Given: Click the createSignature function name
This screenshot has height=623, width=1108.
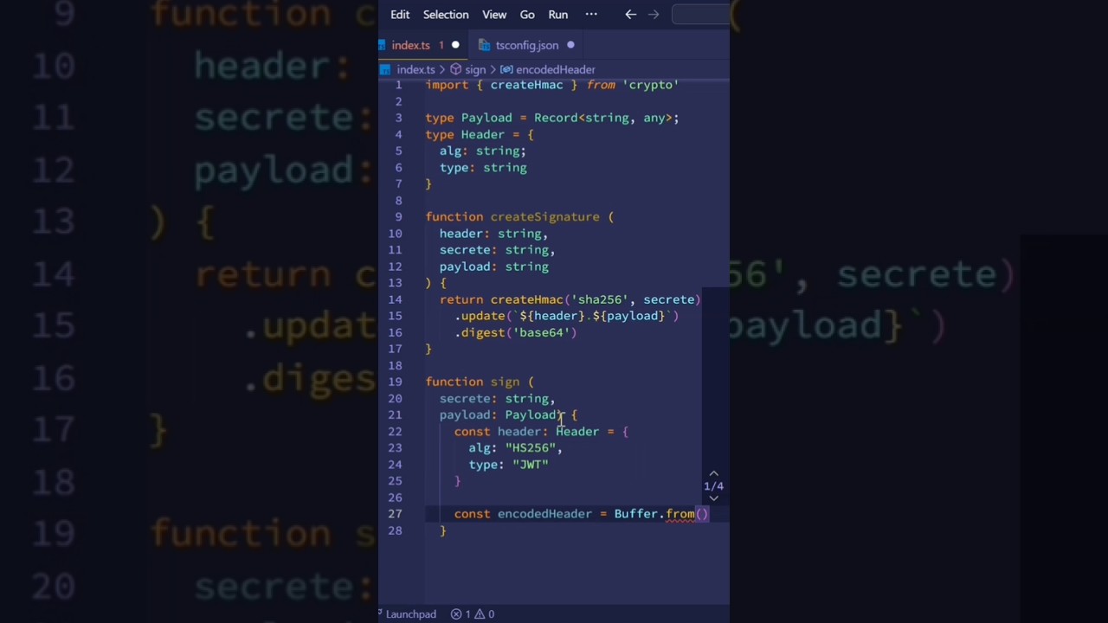Looking at the screenshot, I should coord(544,216).
